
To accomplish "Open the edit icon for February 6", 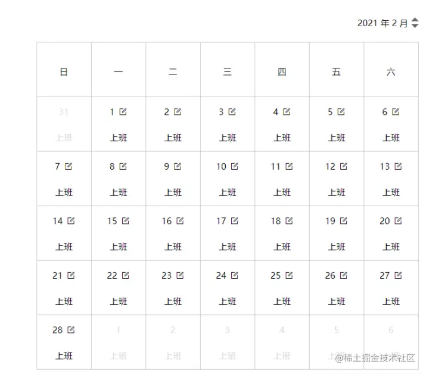I will click(x=396, y=111).
